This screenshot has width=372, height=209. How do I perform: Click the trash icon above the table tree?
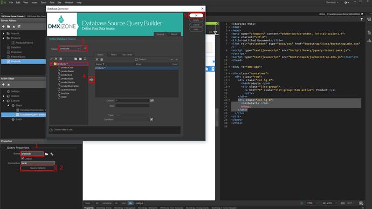pyautogui.click(x=61, y=59)
